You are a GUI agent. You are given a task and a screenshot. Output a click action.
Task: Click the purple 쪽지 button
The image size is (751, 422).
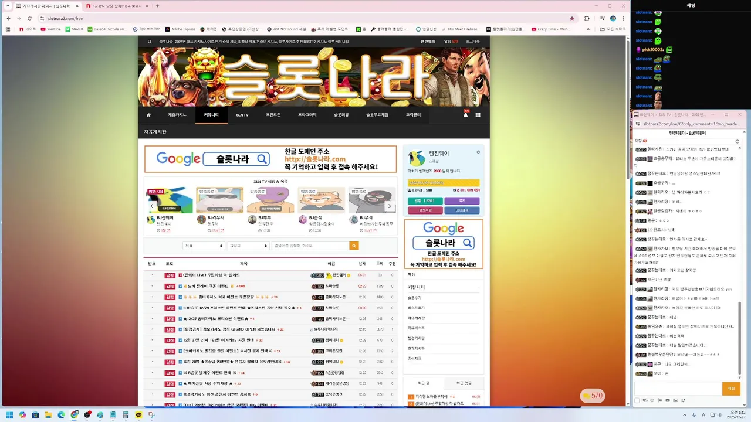pos(462,201)
